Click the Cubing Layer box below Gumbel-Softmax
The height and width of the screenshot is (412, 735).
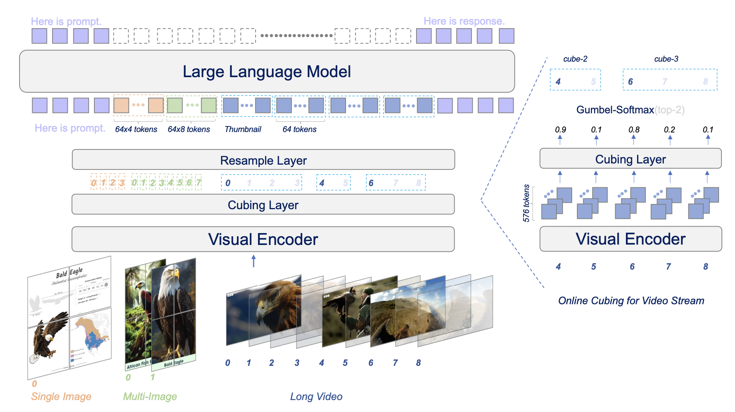pos(630,159)
